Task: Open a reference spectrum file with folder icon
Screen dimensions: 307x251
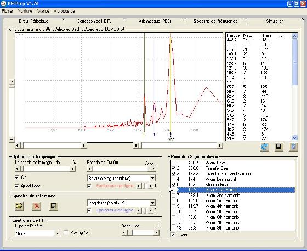Action: [19, 206]
